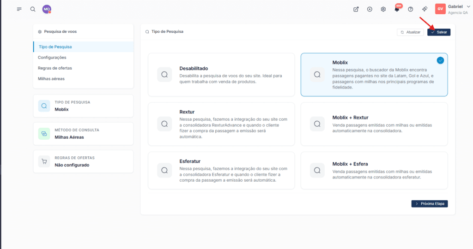The width and height of the screenshot is (473, 249).
Task: Click the Tipo de Pesquisa Moblix summary card
Action: [83, 106]
